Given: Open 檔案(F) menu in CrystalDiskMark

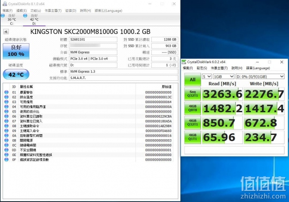Looking at the screenshot, I should (188, 68).
